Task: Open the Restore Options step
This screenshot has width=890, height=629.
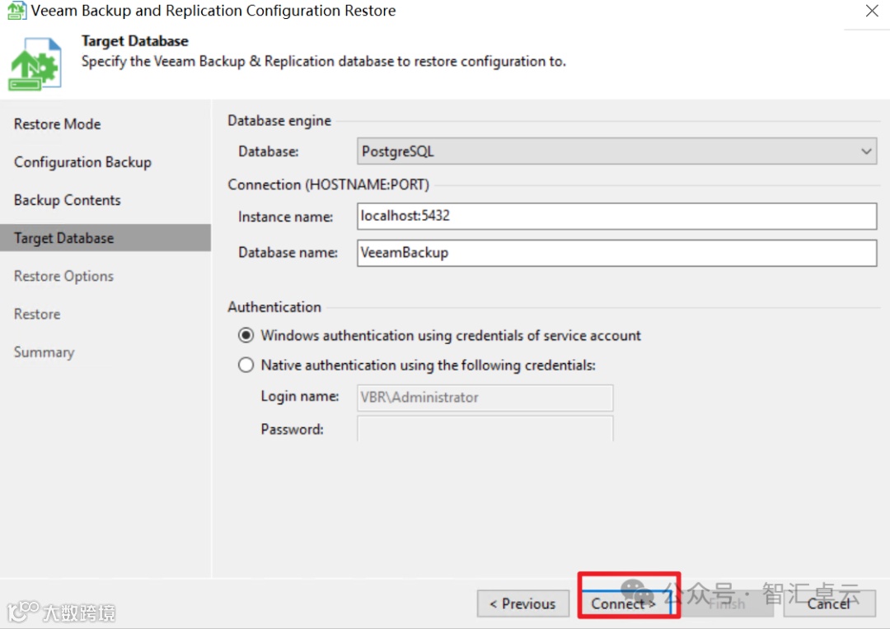Action: pos(63,276)
